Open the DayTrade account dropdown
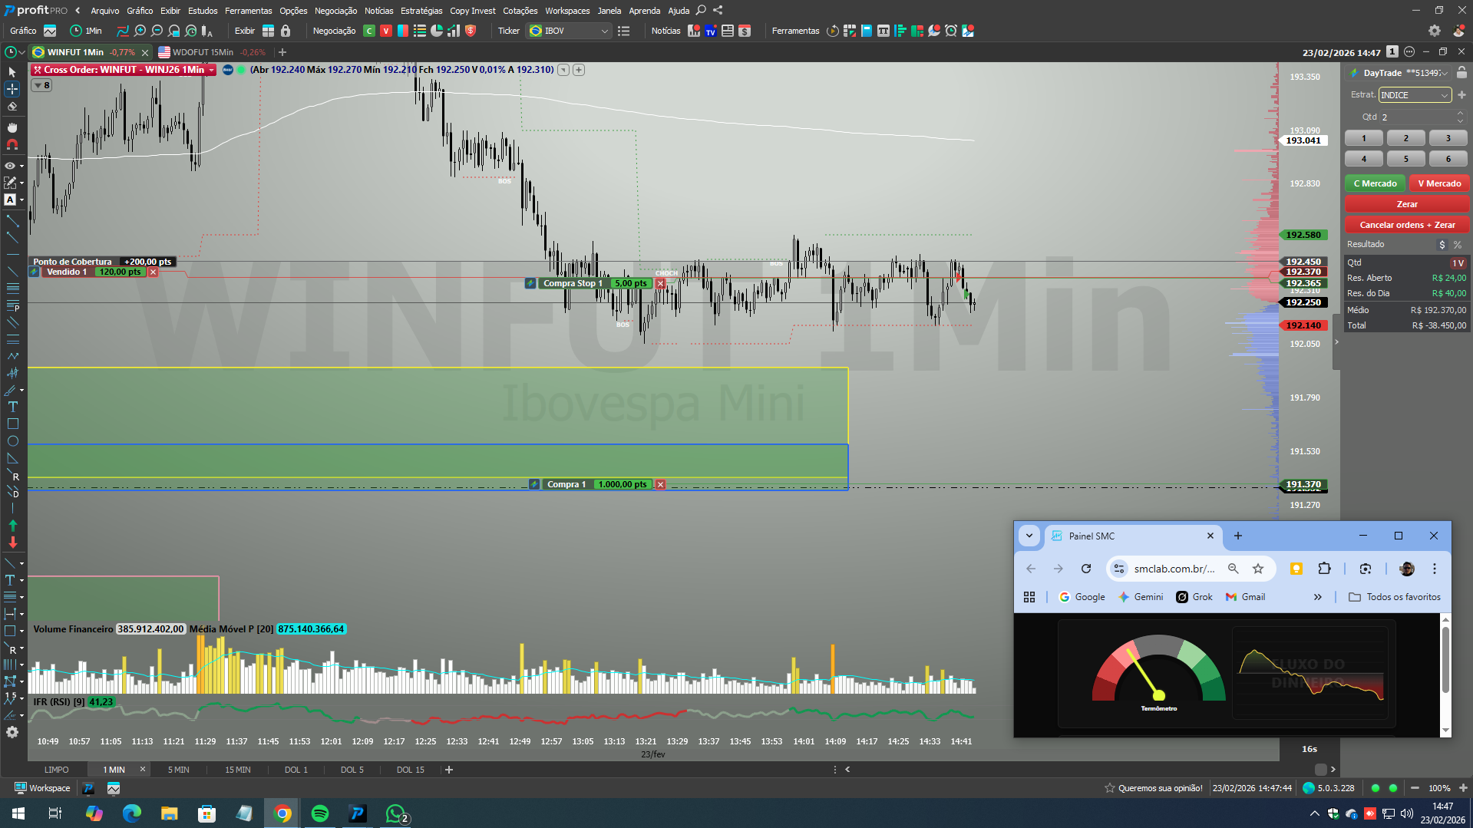Screen dimensions: 1473x828 point(1445,73)
